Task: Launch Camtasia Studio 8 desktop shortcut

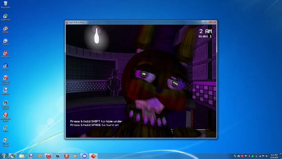Action: coord(5,105)
